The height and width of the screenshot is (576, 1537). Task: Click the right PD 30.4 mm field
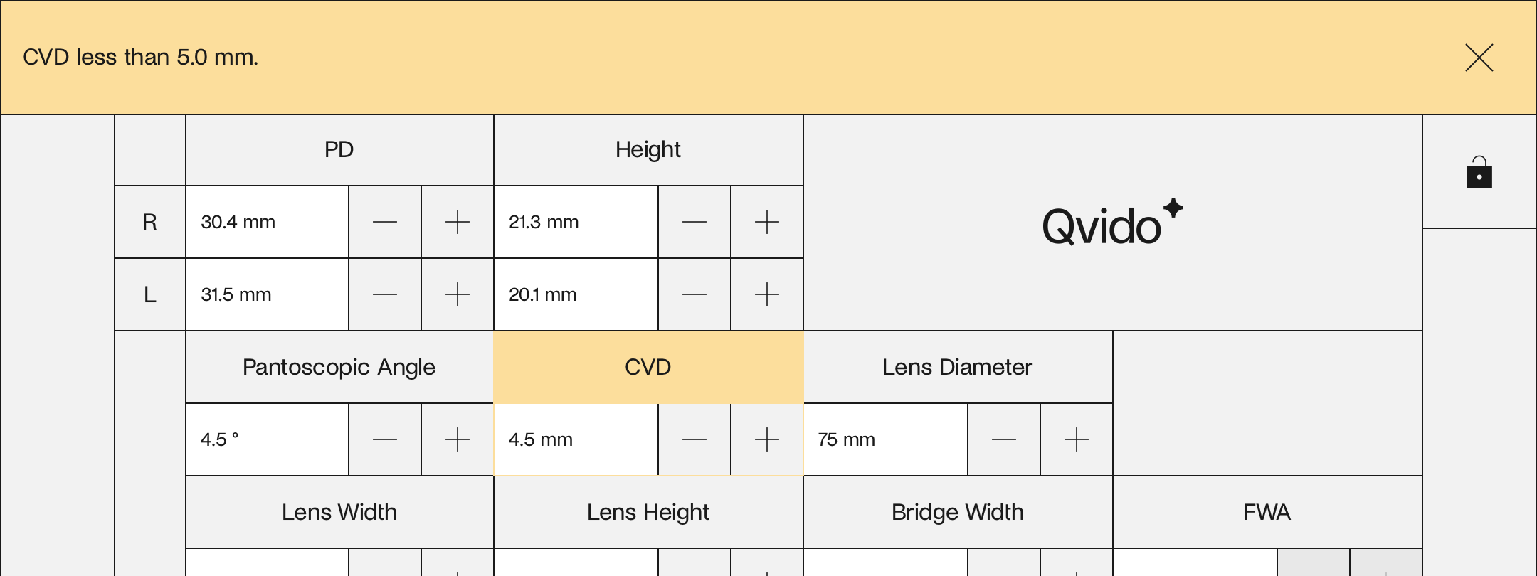[268, 223]
